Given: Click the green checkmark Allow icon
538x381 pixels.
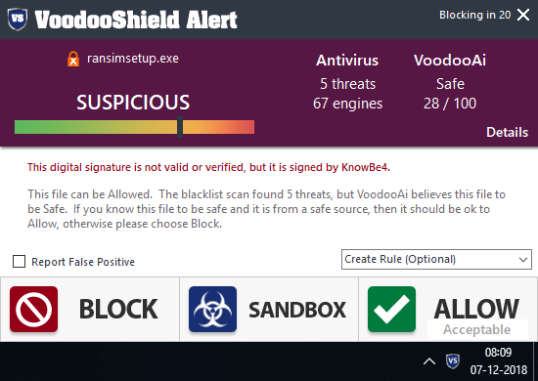Looking at the screenshot, I should point(391,310).
